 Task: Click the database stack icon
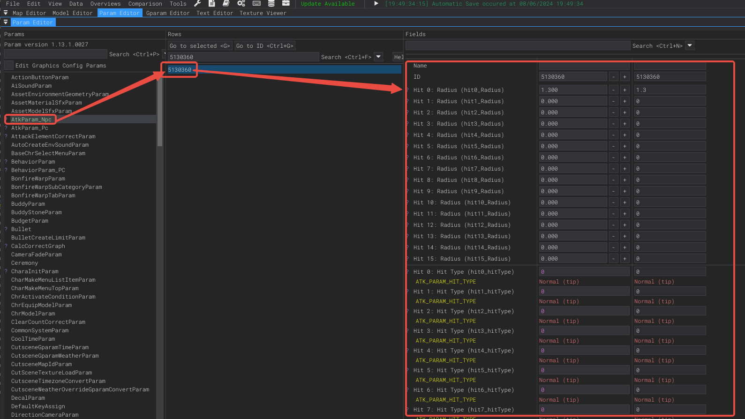coord(271,3)
